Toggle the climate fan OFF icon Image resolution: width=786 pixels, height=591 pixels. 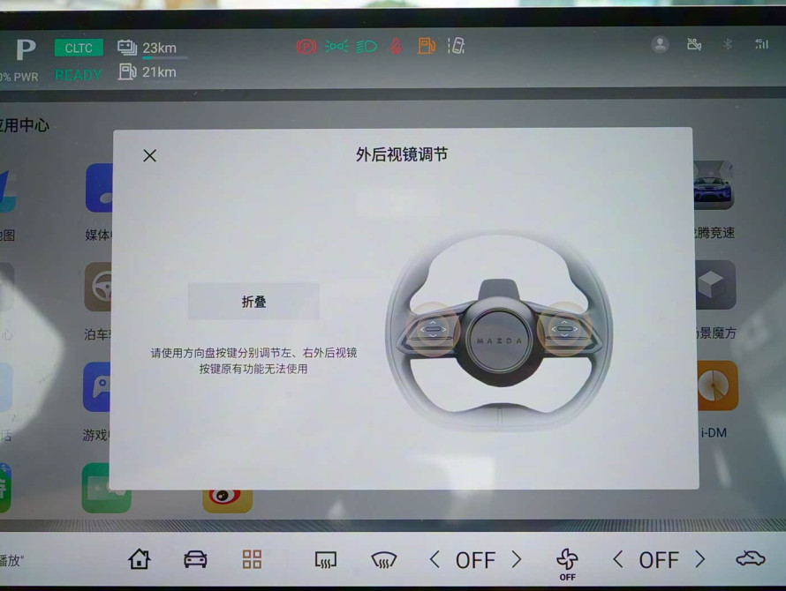coord(567,561)
